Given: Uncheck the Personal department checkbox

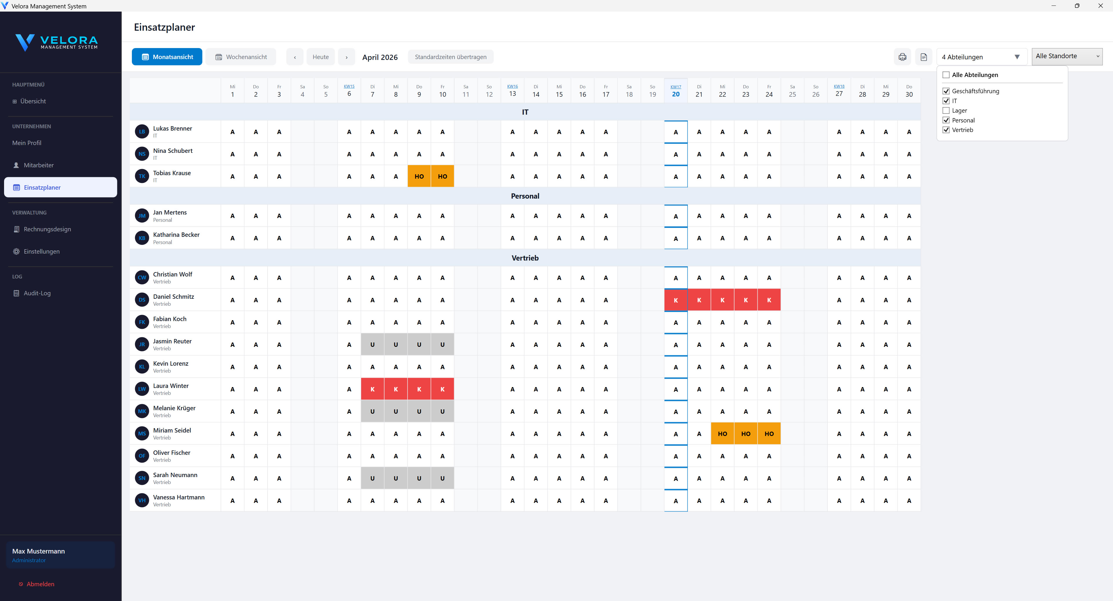Looking at the screenshot, I should (946, 120).
